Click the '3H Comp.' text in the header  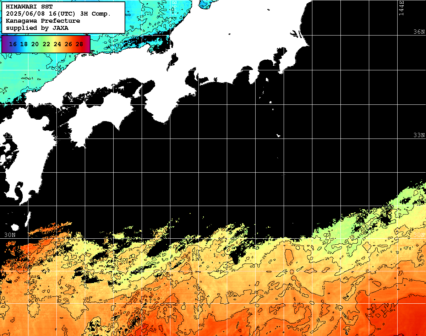[x=95, y=14]
